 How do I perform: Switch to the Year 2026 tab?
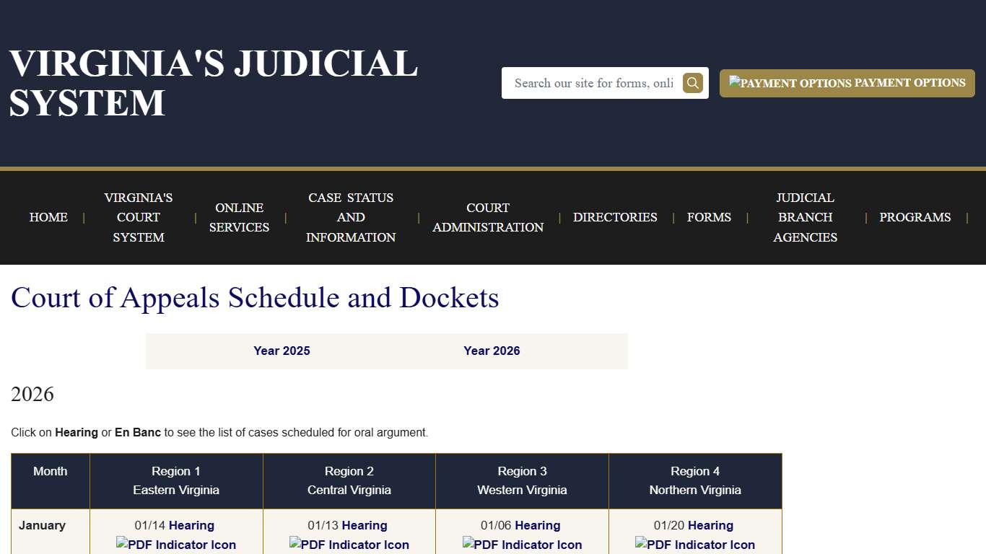(492, 351)
